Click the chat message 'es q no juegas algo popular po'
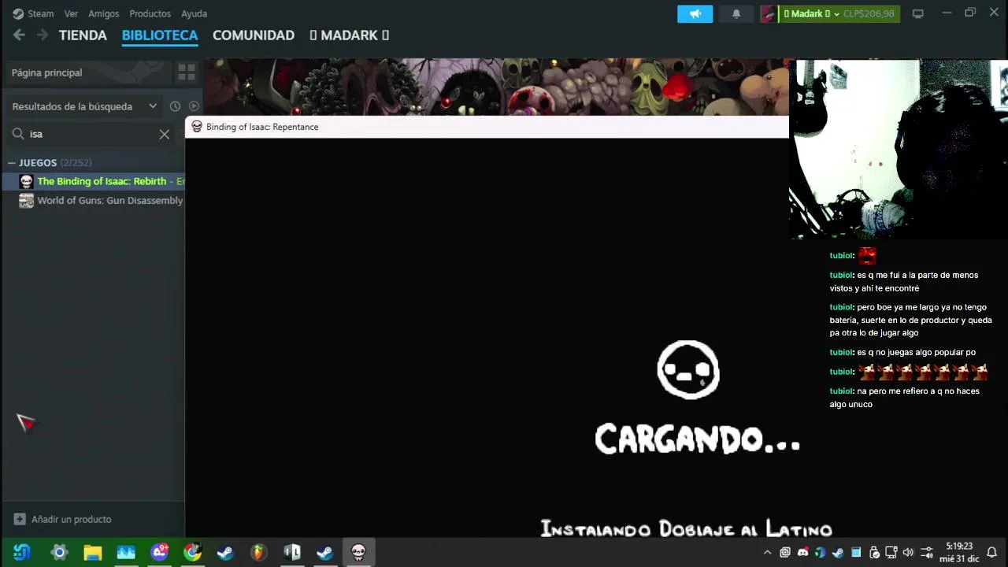Image resolution: width=1008 pixels, height=567 pixels. pos(917,352)
